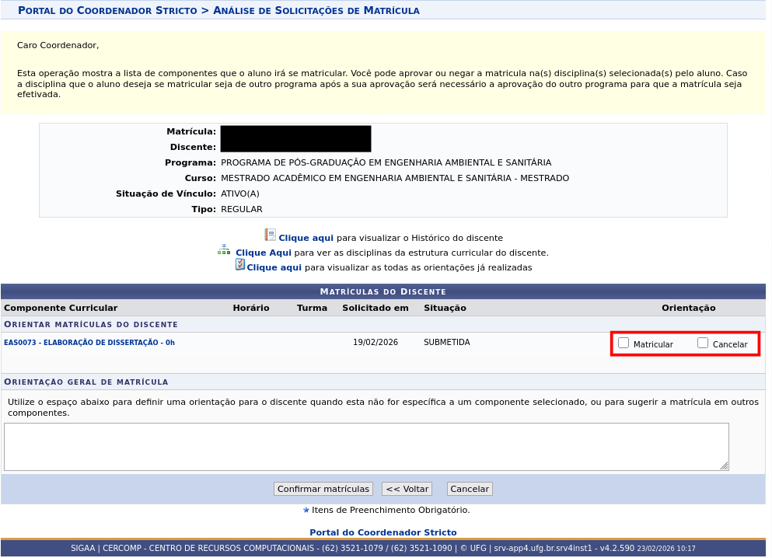Enable the Matricular checkbox for EAS0073
772x558 pixels.
623,342
